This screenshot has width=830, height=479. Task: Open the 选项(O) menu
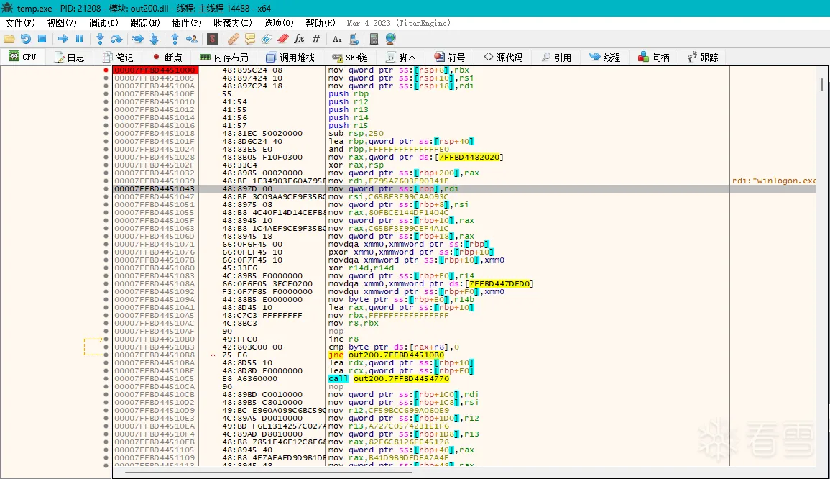tap(279, 23)
